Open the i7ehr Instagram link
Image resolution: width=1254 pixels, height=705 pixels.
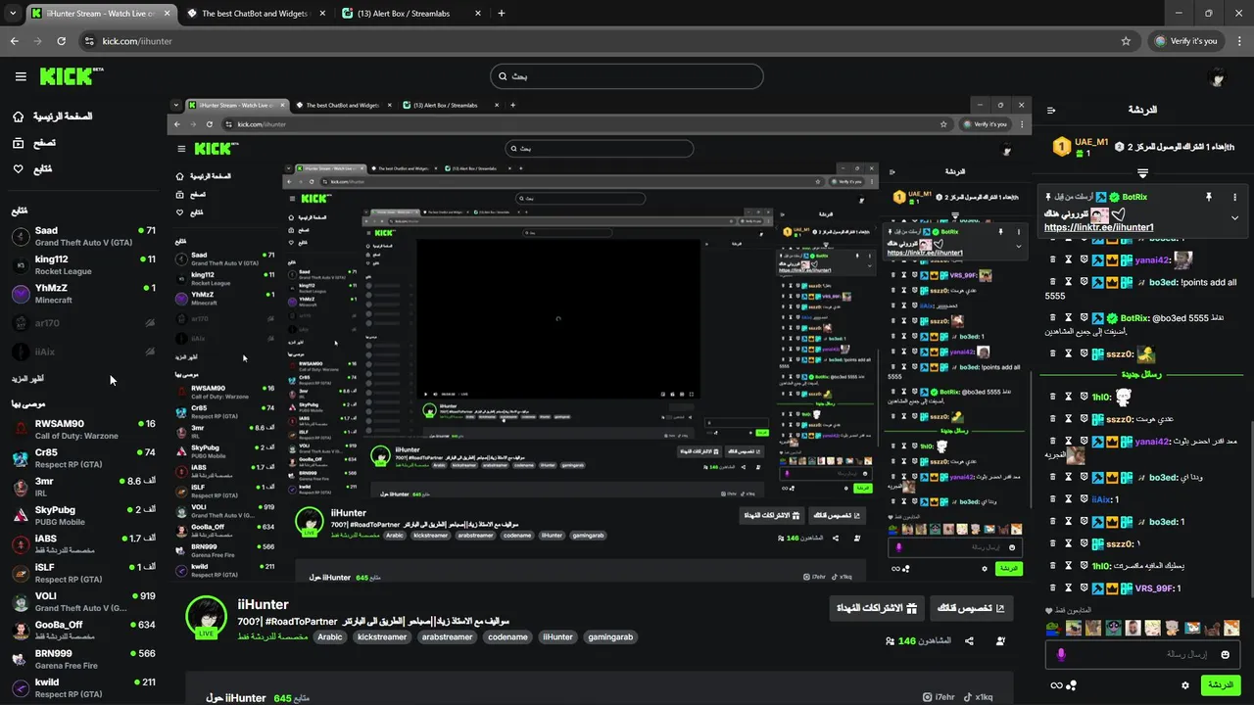click(939, 697)
